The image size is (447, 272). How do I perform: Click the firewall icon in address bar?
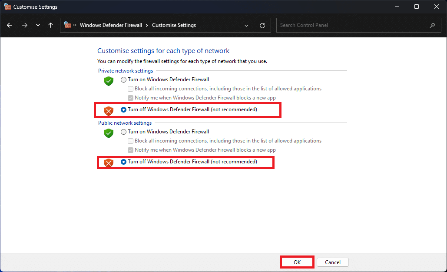[x=67, y=25]
